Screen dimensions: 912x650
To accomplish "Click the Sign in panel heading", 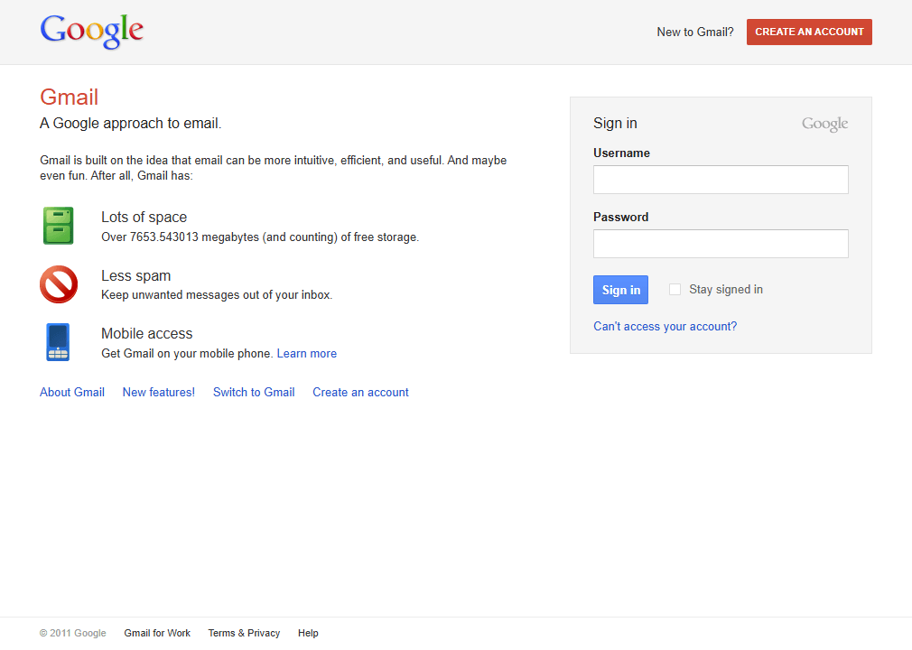I will pyautogui.click(x=615, y=124).
